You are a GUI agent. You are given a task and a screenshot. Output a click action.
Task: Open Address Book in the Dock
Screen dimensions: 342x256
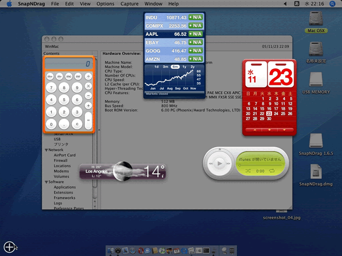[x=155, y=251]
